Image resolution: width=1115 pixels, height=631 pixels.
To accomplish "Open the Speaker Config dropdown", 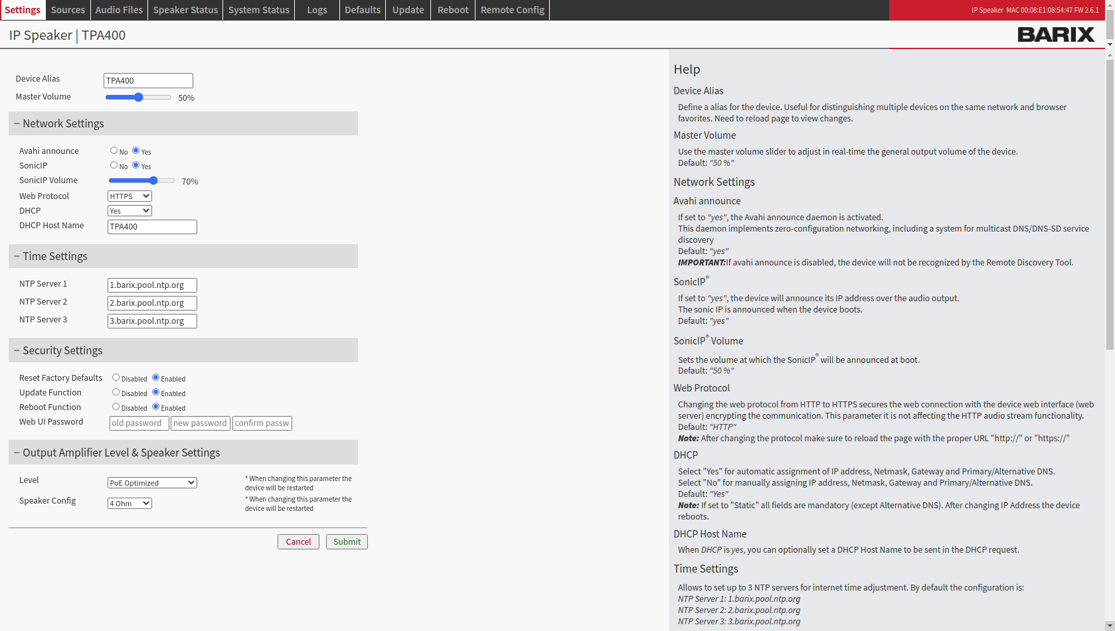I will tap(129, 504).
